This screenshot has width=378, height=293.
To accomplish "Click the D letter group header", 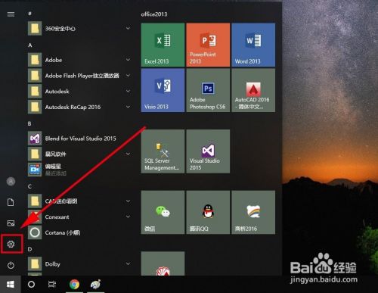I will (29, 249).
